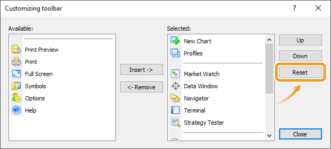The width and height of the screenshot is (331, 149).
Task: Move item with the Down button
Action: point(301,56)
